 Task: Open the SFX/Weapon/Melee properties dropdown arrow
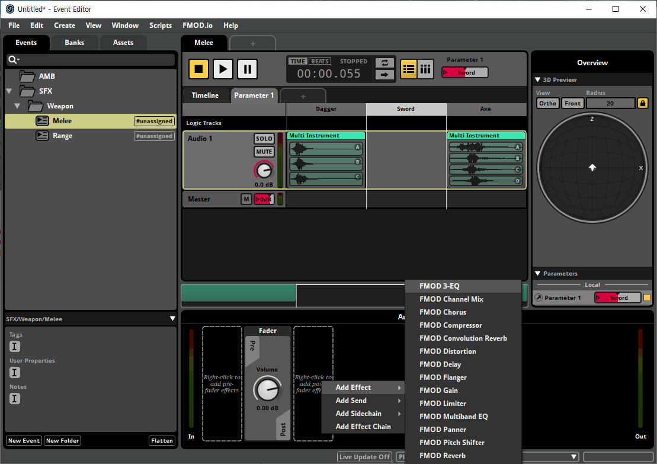point(172,319)
